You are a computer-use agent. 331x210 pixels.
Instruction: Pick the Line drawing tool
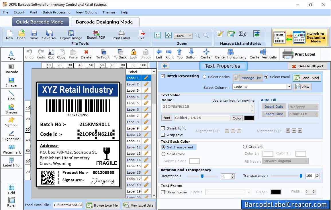(11, 95)
